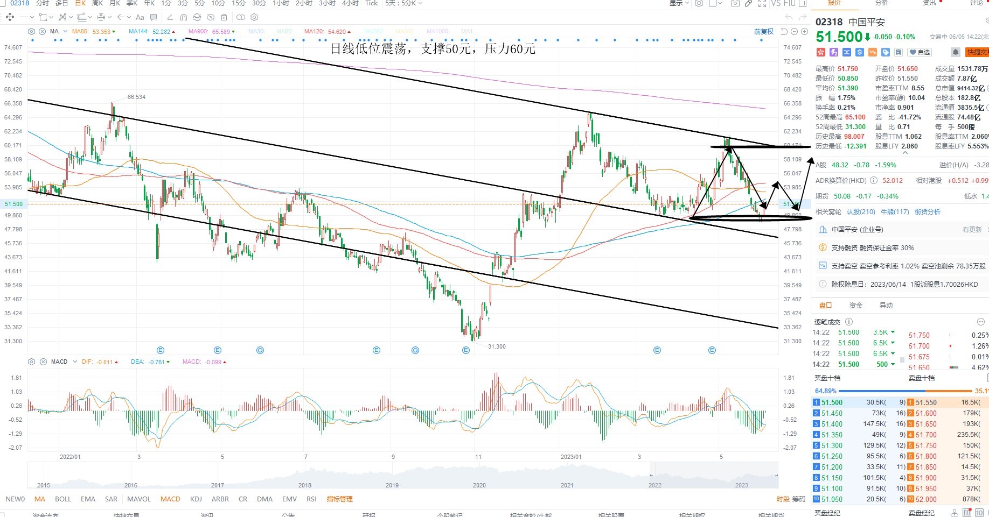Click the E event marker below the 31.300 low
The height and width of the screenshot is (517, 989).
(x=466, y=350)
